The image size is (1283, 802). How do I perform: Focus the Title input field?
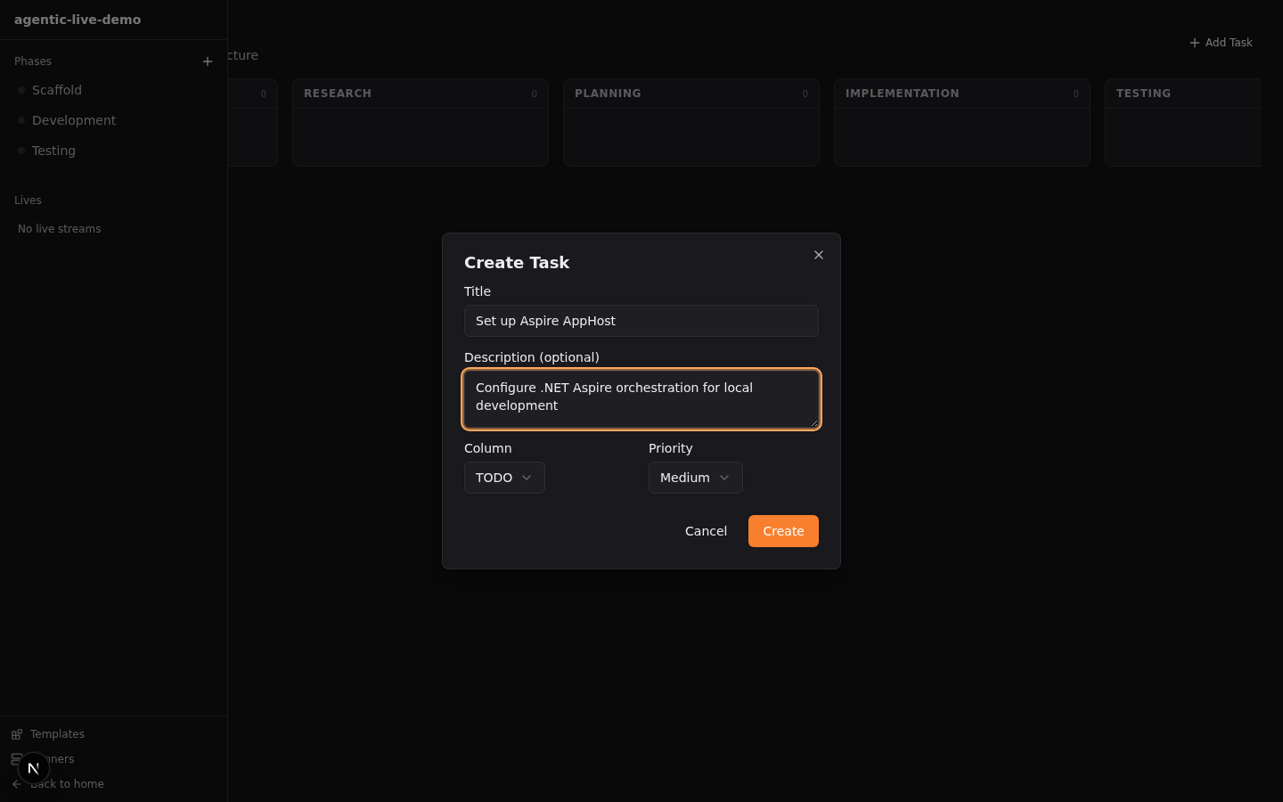(641, 321)
